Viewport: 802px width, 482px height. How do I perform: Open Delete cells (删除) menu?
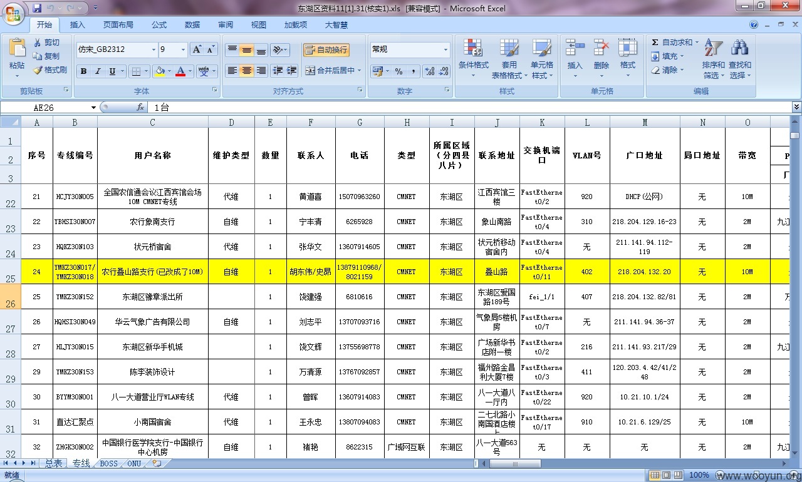click(601, 58)
